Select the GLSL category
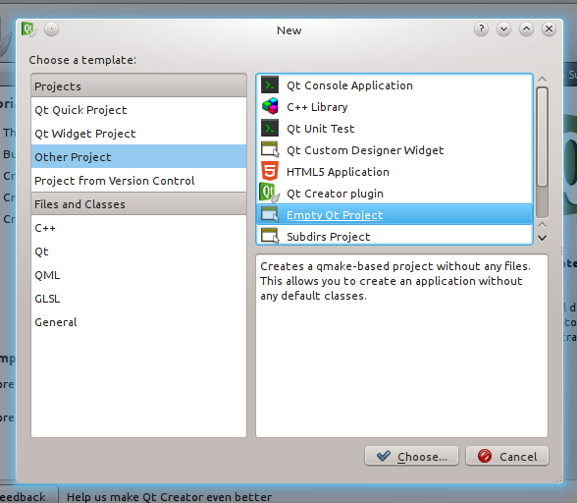Viewport: 577px width, 503px height. (x=138, y=299)
